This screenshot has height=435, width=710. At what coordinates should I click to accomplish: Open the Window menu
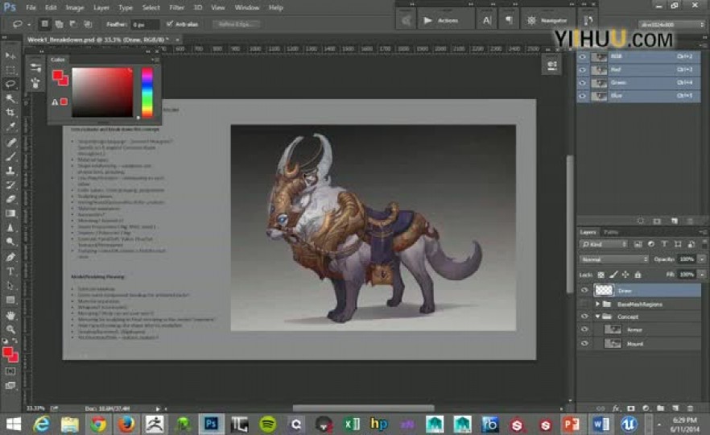pyautogui.click(x=247, y=8)
